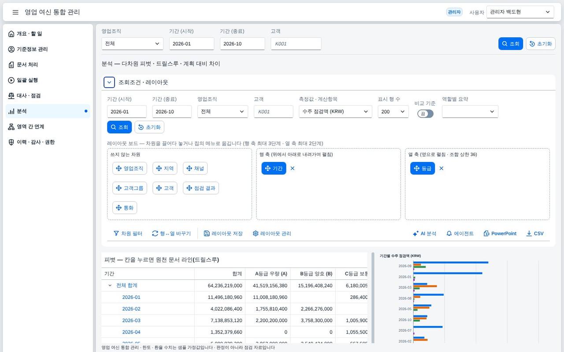Image resolution: width=564 pixels, height=352 pixels.
Task: Open the 측정값·계산항목 dropdown
Action: click(335, 112)
